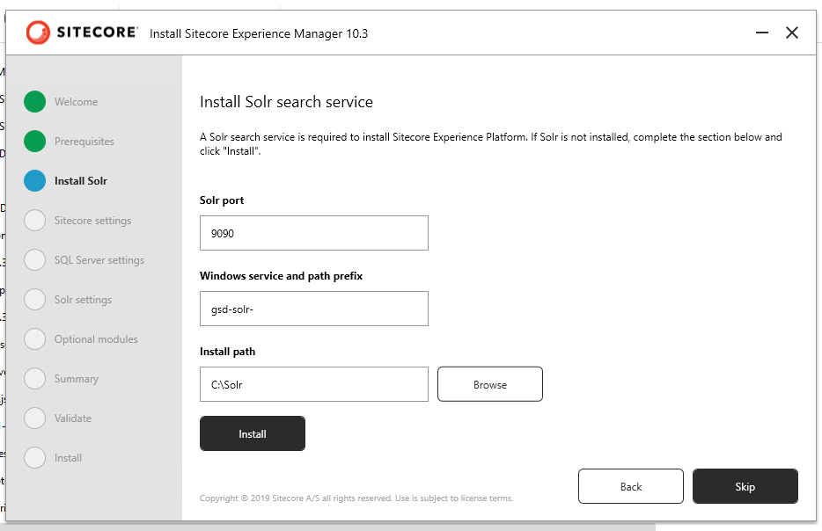The height and width of the screenshot is (531, 822).
Task: Click the Sitecore settings step circle
Action: [x=34, y=221]
